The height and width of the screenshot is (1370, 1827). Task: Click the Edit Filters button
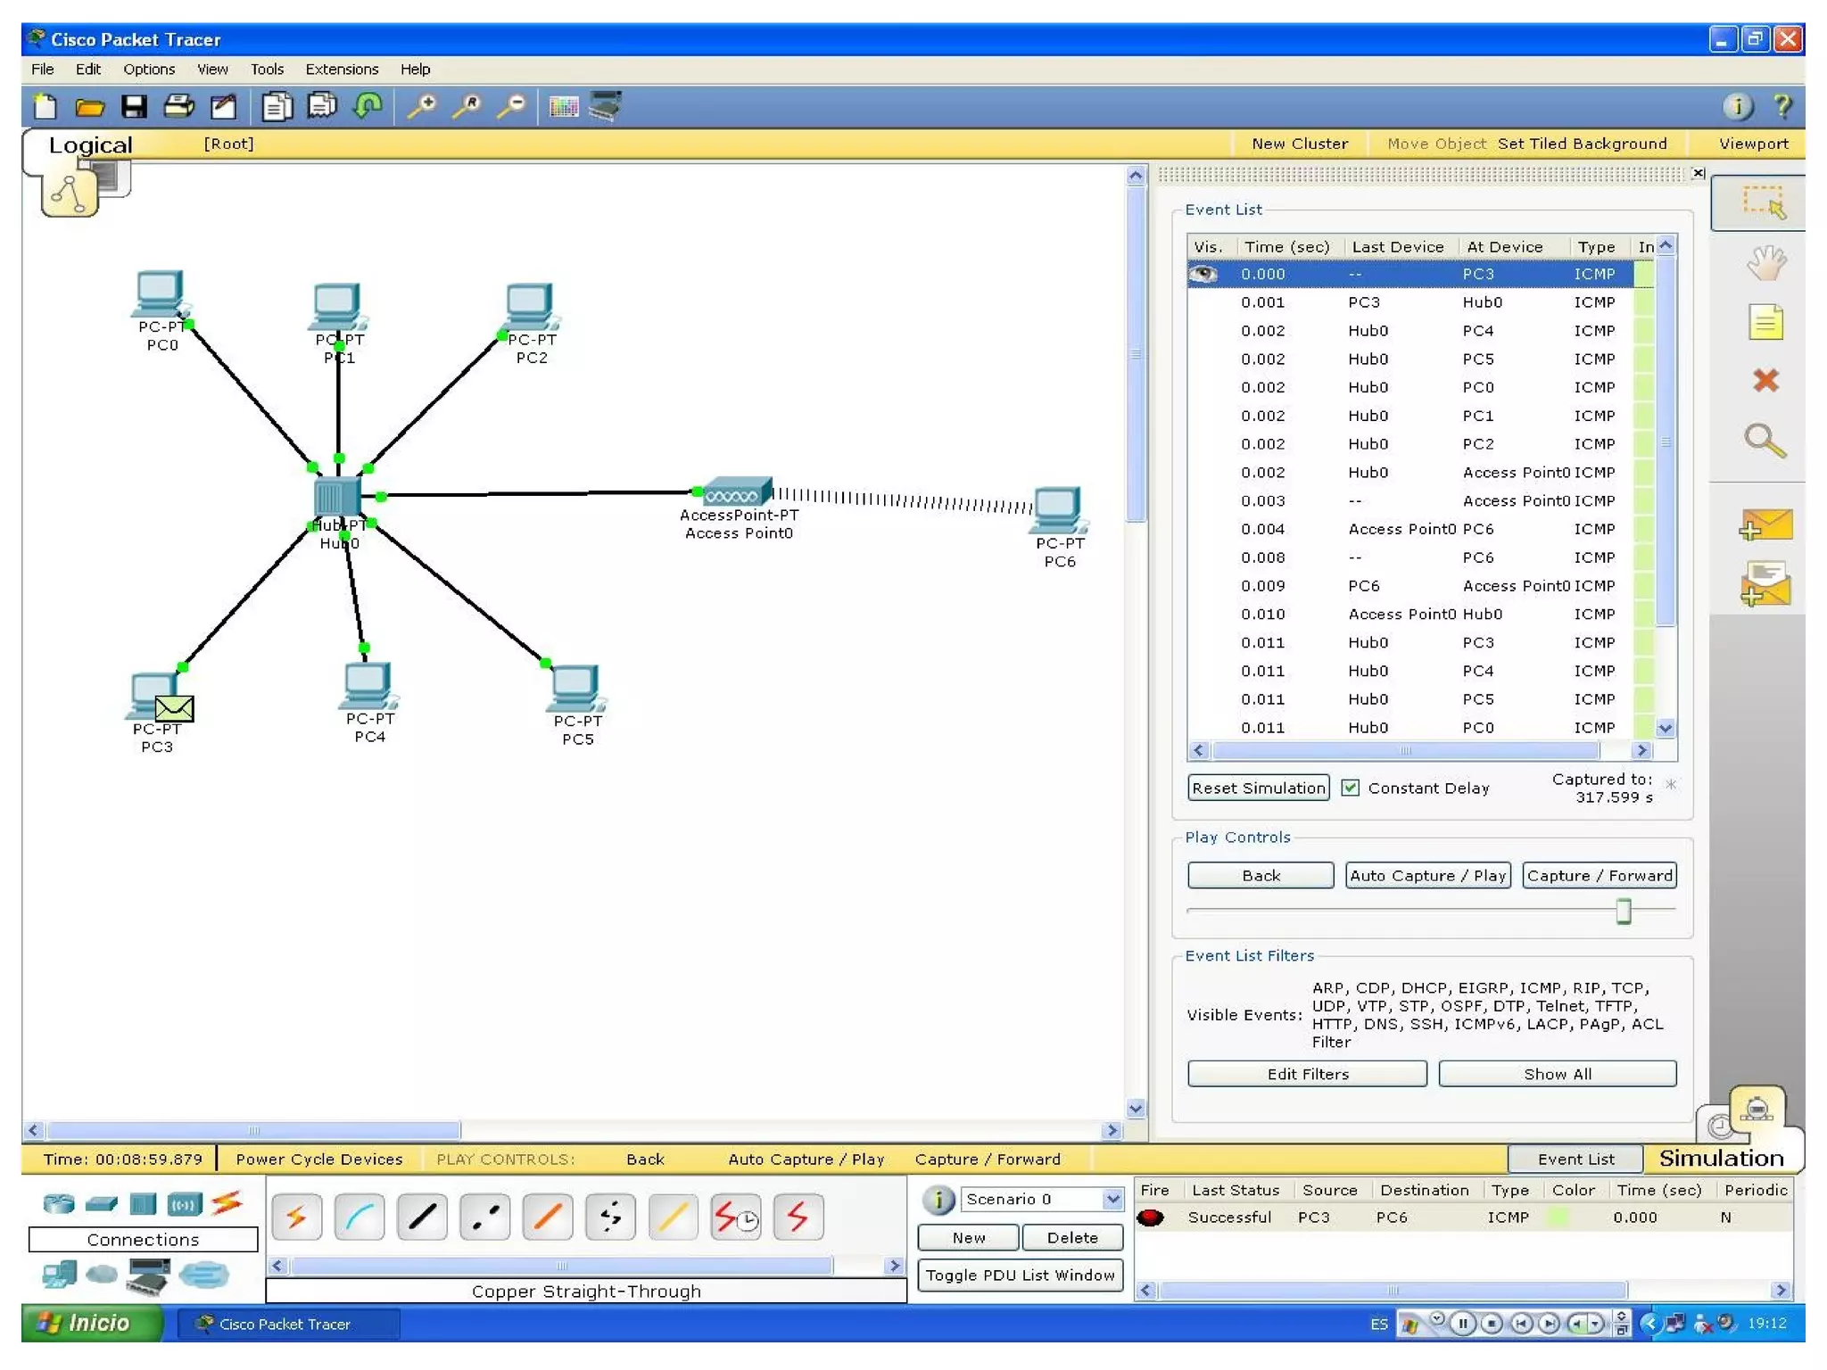[1306, 1074]
